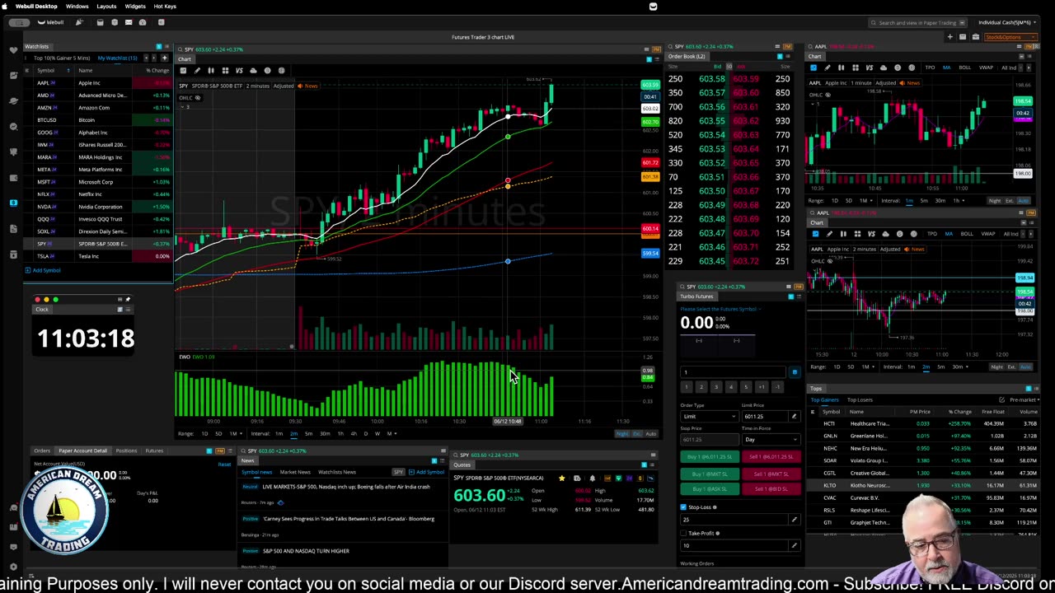This screenshot has width=1055, height=593.
Task: Click the VS compare icon in upper AAPL chart
Action: 870,68
